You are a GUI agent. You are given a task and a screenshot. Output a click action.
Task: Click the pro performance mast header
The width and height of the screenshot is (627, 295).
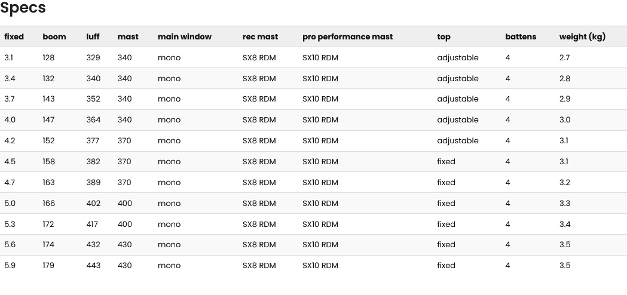click(x=347, y=37)
